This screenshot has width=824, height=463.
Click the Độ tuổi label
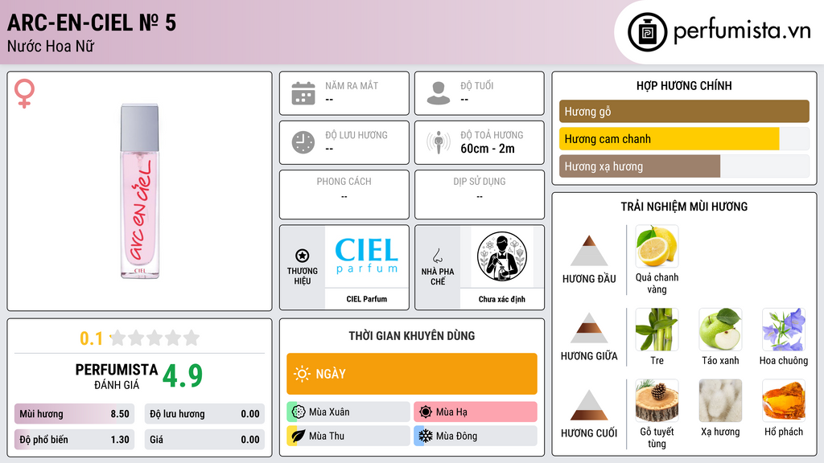point(476,85)
